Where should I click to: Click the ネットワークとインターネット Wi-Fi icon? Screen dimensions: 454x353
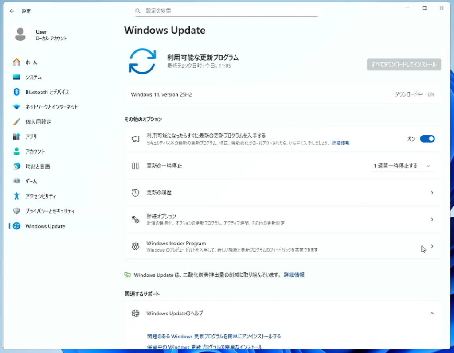[x=17, y=107]
